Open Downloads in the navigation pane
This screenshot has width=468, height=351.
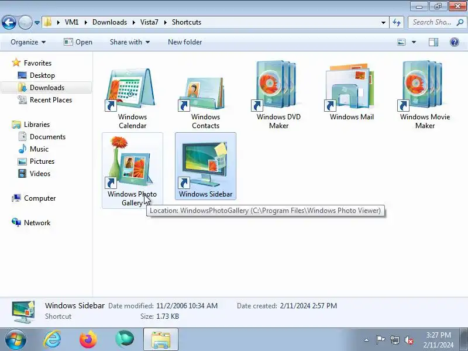click(x=47, y=87)
